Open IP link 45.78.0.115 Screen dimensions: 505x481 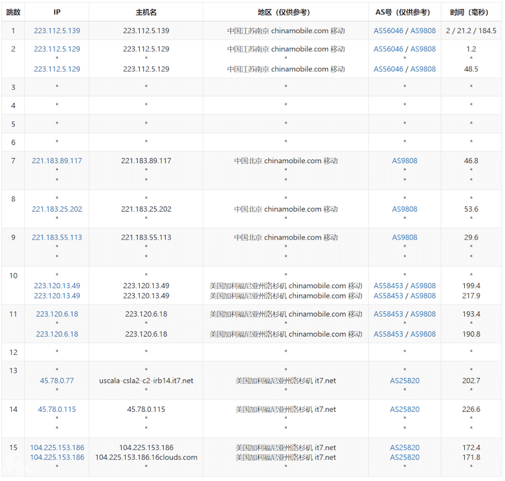pos(57,409)
